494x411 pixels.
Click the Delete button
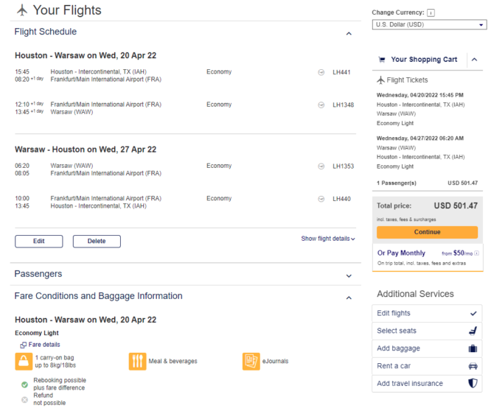(x=97, y=242)
